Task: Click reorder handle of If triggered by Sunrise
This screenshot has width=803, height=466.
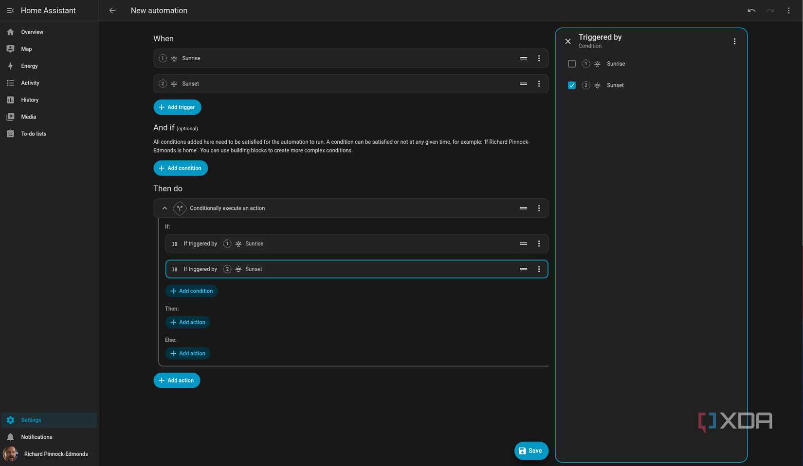Action: click(524, 243)
